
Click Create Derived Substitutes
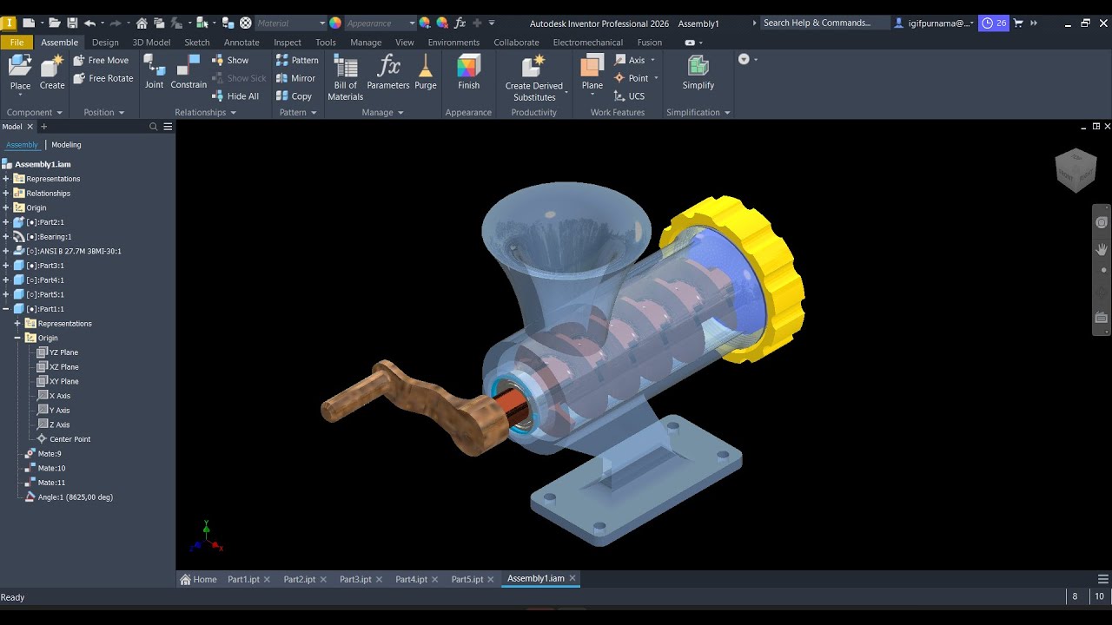tap(534, 77)
